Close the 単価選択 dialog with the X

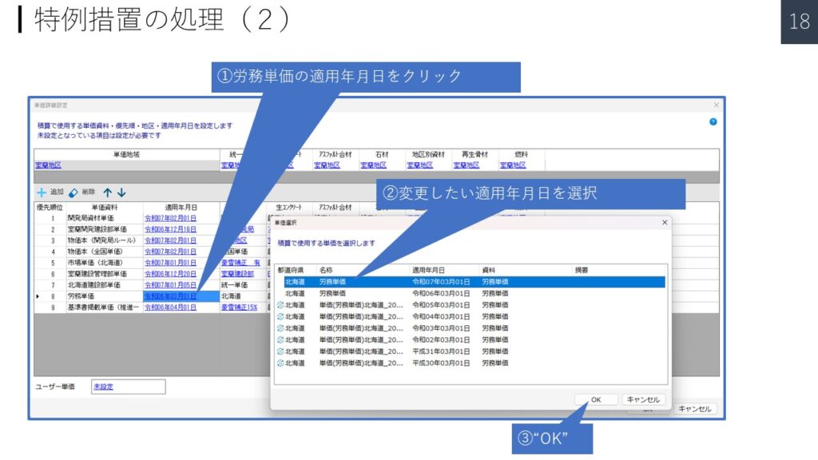[x=664, y=222]
